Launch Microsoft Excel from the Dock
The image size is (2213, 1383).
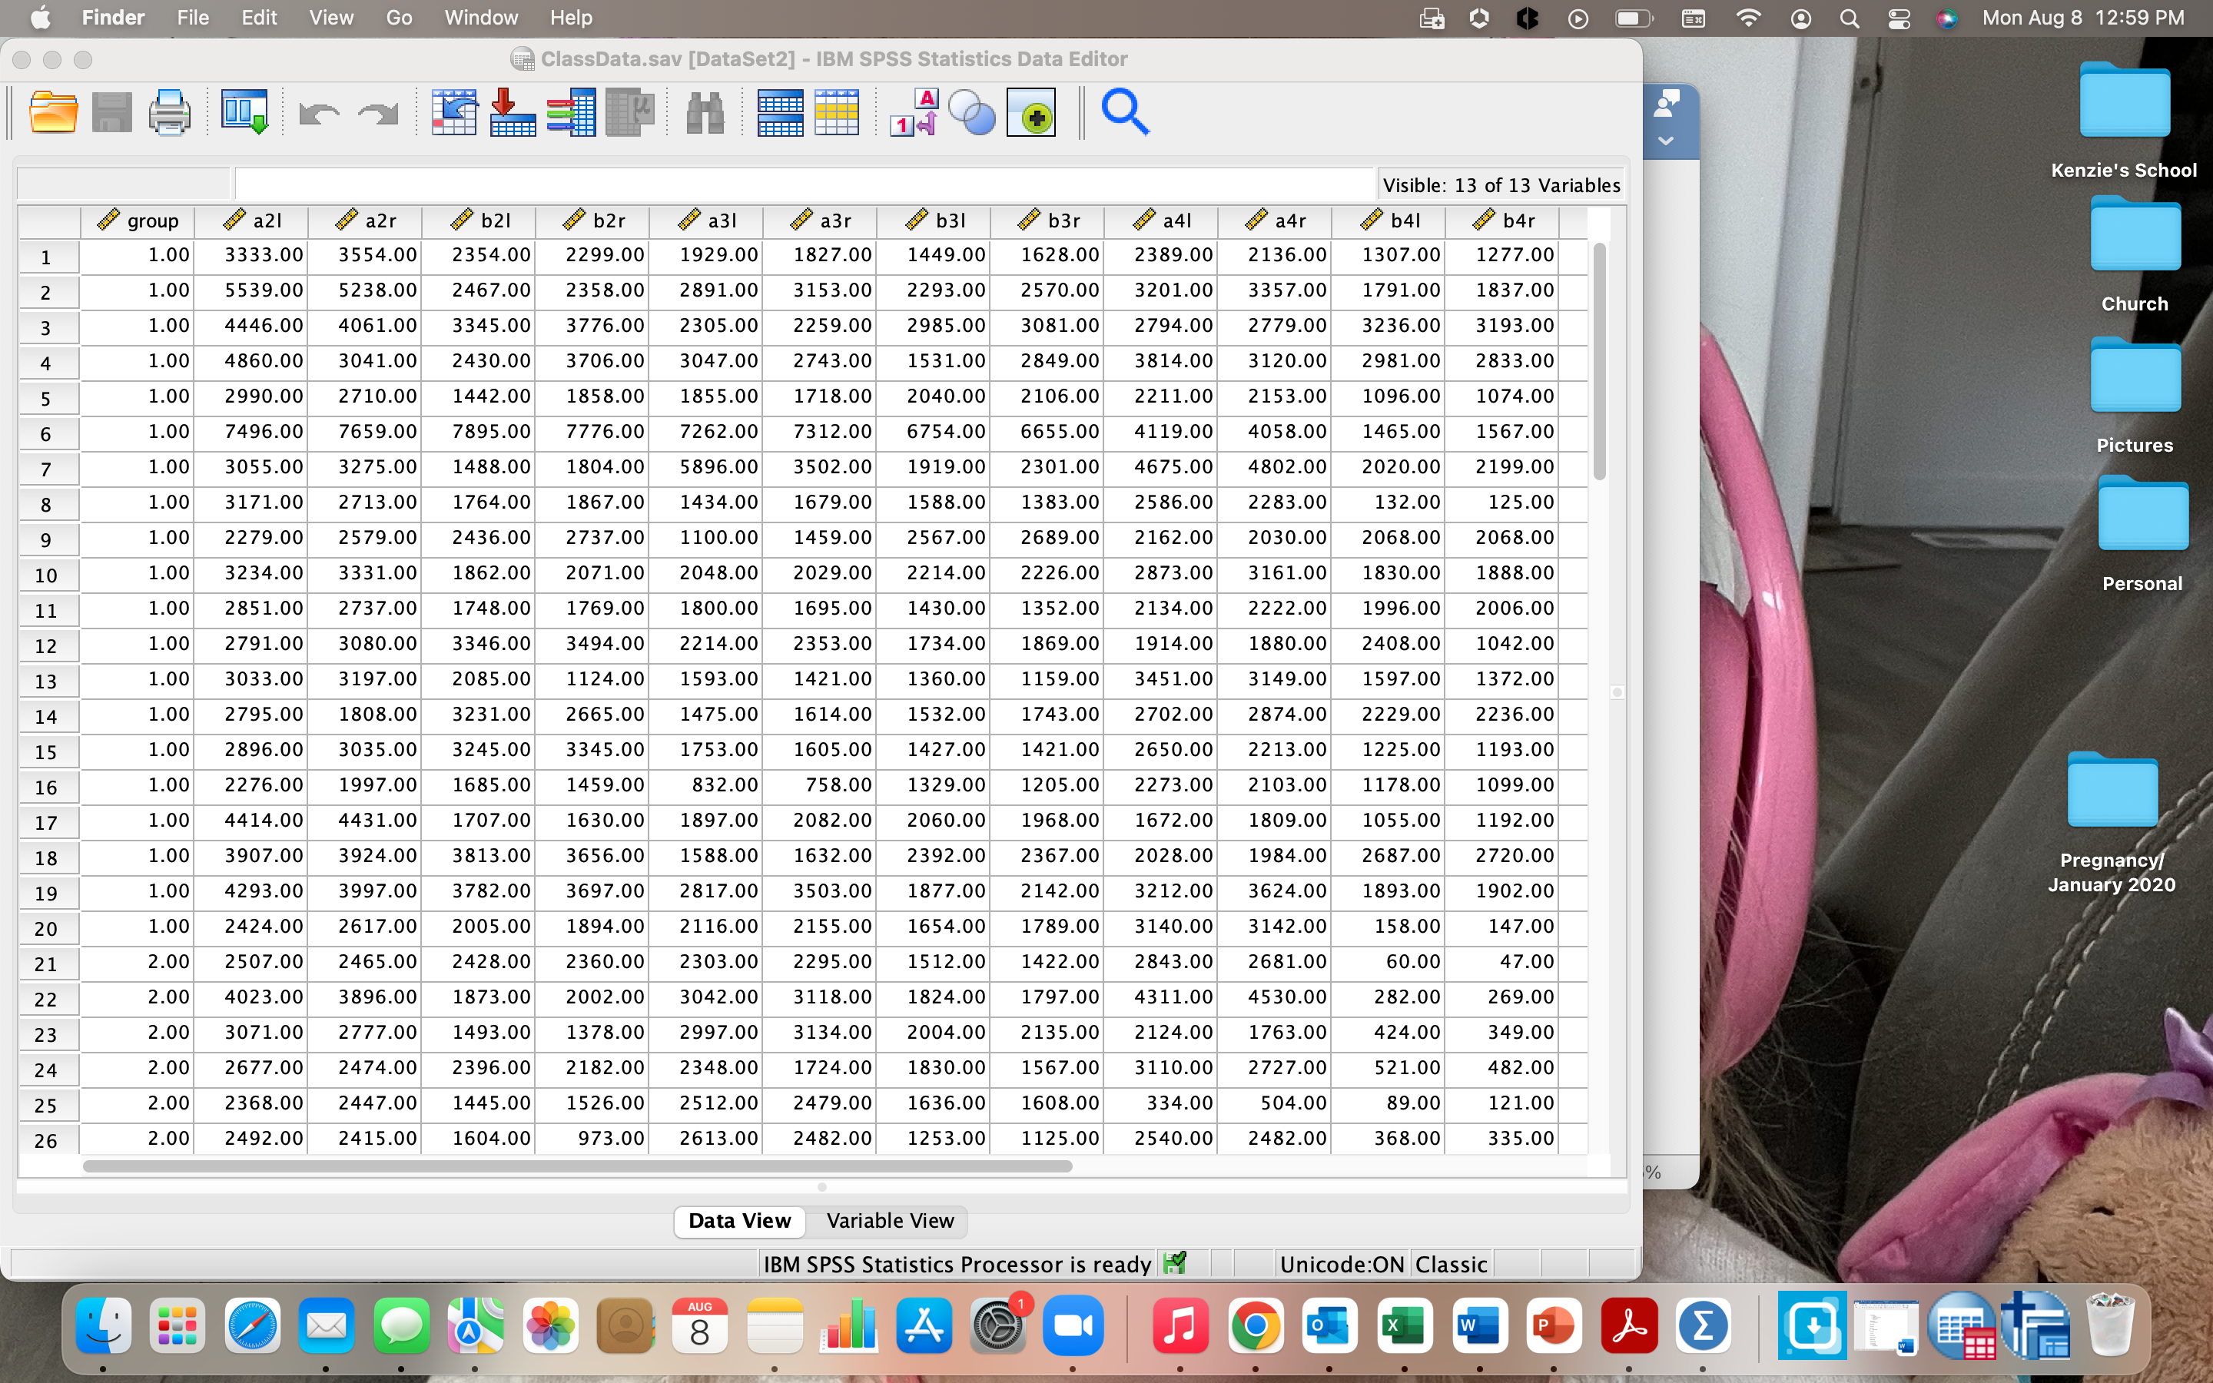click(1405, 1325)
